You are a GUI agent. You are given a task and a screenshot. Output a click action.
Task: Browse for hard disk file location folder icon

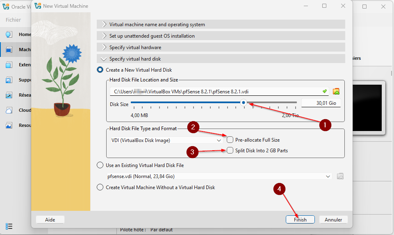pos(336,91)
